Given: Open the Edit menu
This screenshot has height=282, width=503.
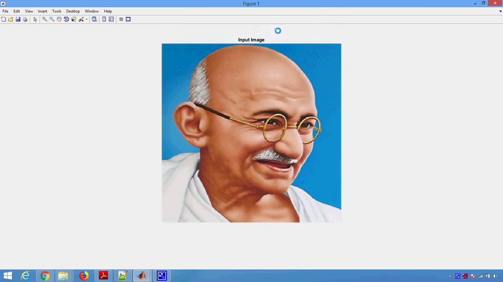Looking at the screenshot, I should tap(17, 11).
